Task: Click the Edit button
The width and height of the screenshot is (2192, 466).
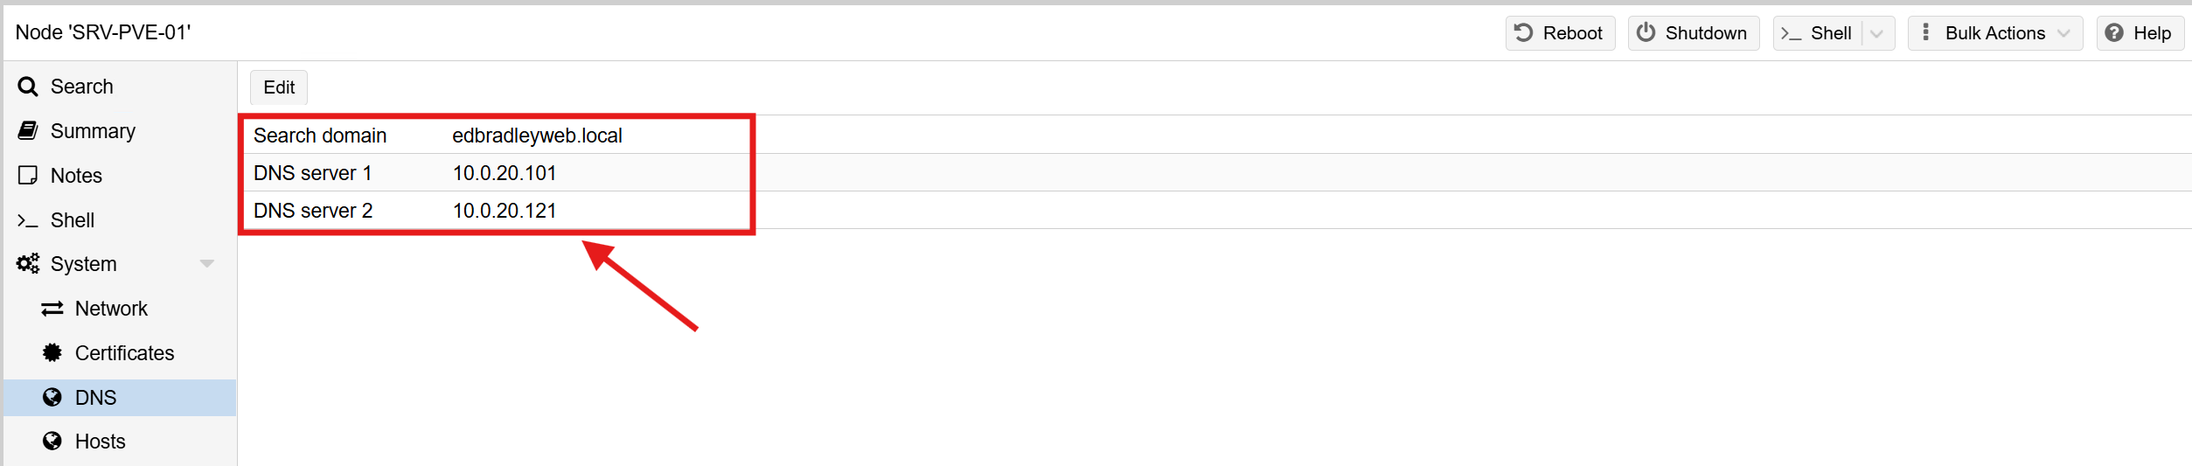Action: 279,87
